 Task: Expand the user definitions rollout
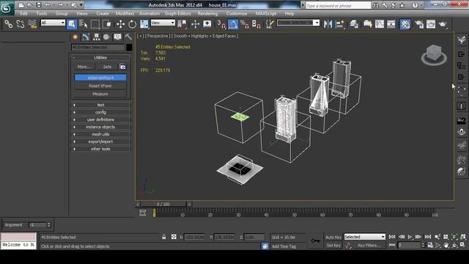coord(100,120)
